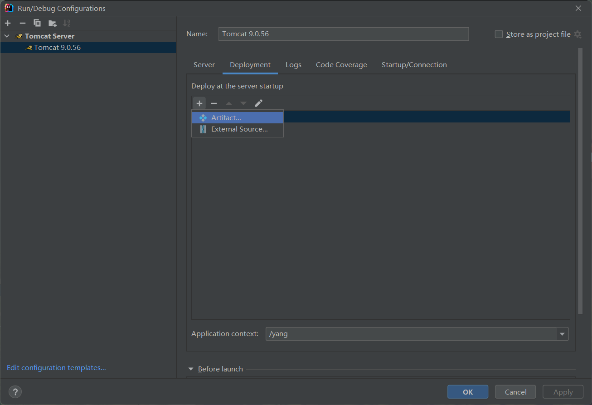Image resolution: width=592 pixels, height=405 pixels.
Task: Switch to the Server tab
Action: coord(204,65)
